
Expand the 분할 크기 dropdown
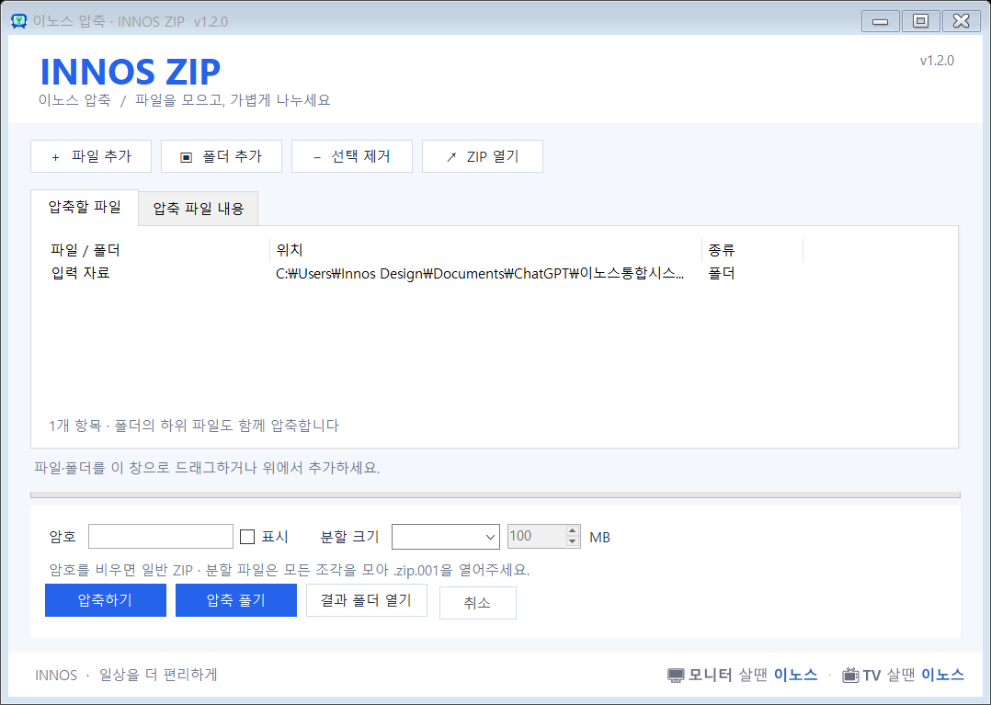[x=446, y=537]
